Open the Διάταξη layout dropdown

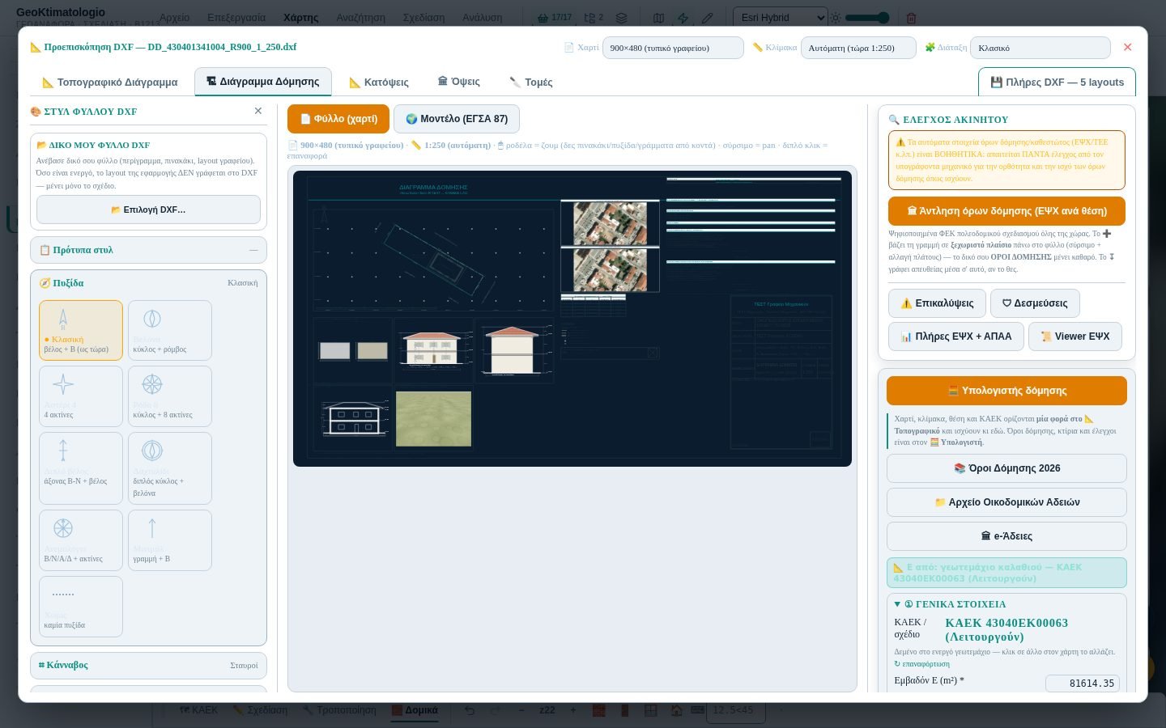1040,48
